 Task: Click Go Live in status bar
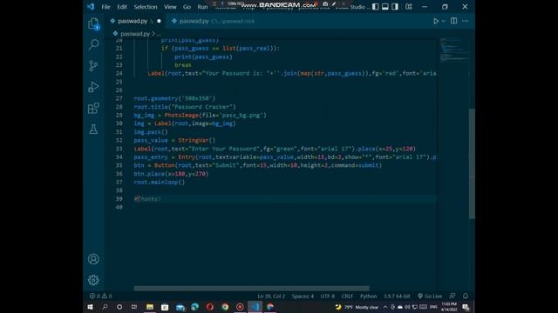(x=430, y=296)
